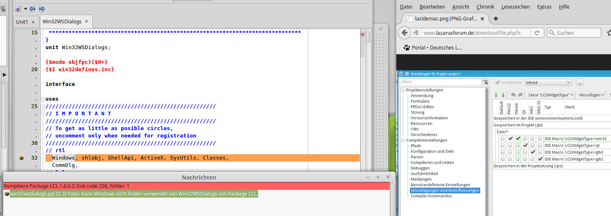
Task: Click the jump back arrow in source editor
Action: click(x=33, y=9)
